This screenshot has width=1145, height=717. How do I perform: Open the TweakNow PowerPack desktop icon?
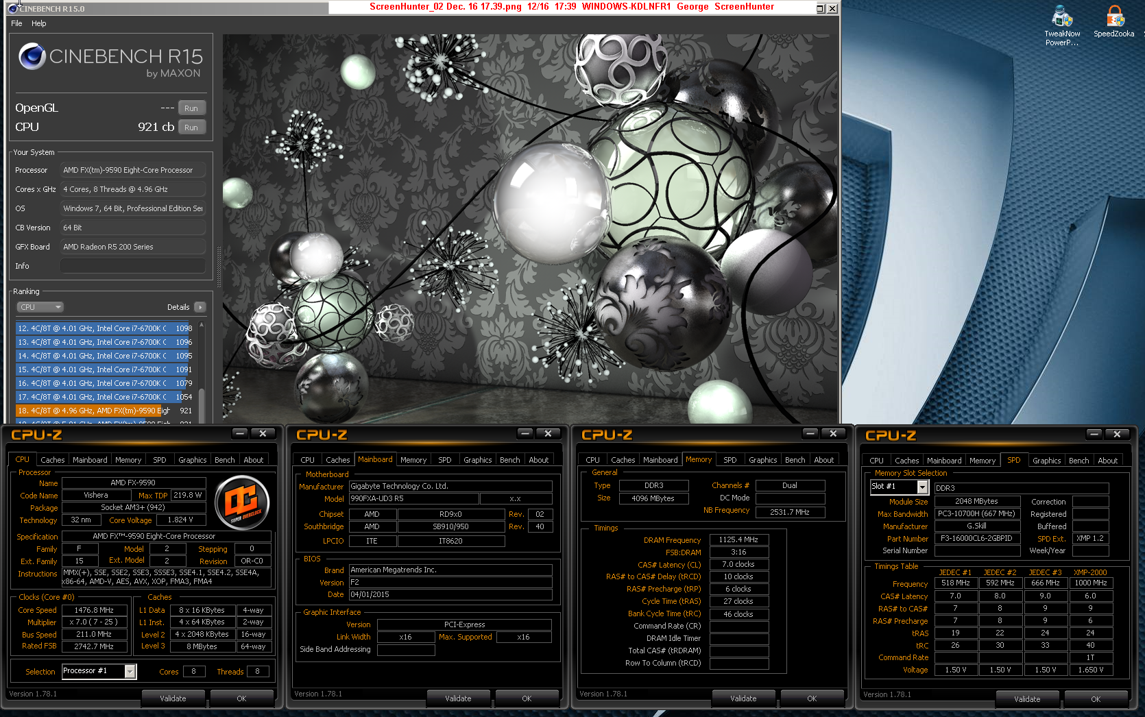[1062, 26]
